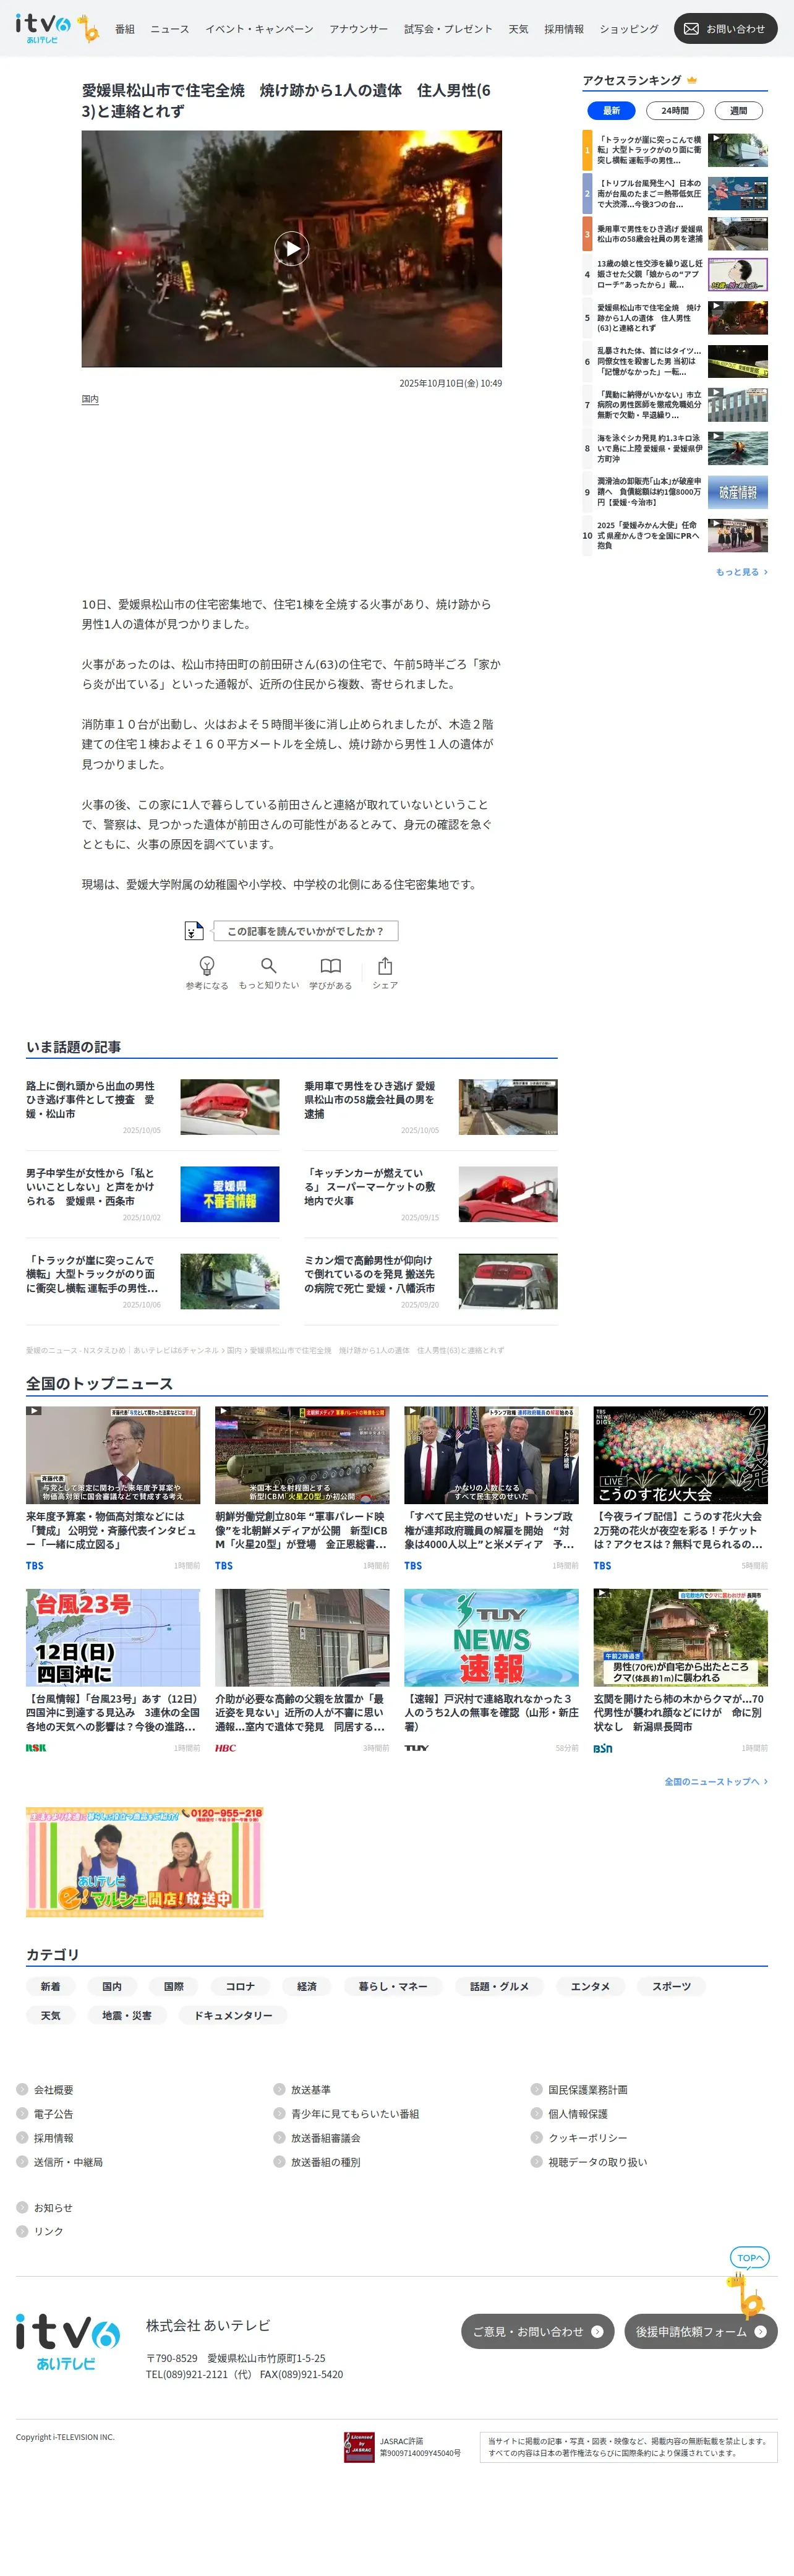Click the JASRAC license badge icon
This screenshot has width=794, height=2576.
point(359,2447)
